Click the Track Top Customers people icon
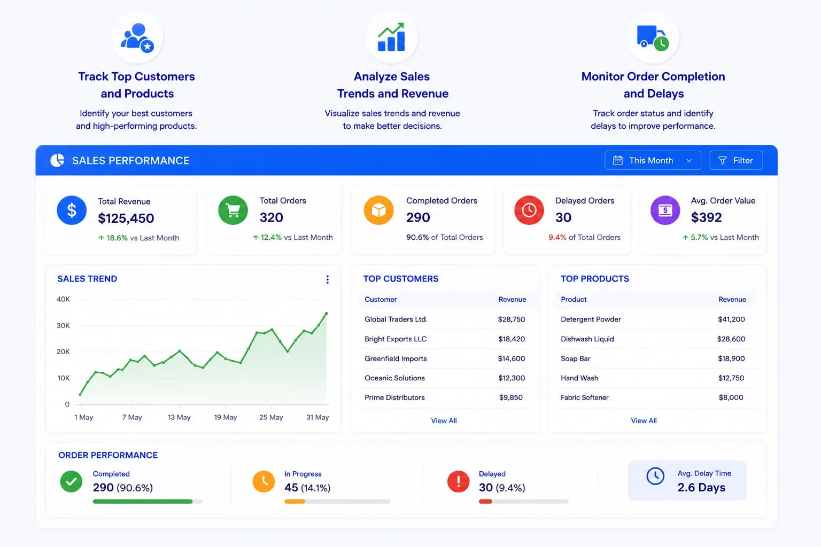The width and height of the screenshot is (821, 547). point(137,38)
